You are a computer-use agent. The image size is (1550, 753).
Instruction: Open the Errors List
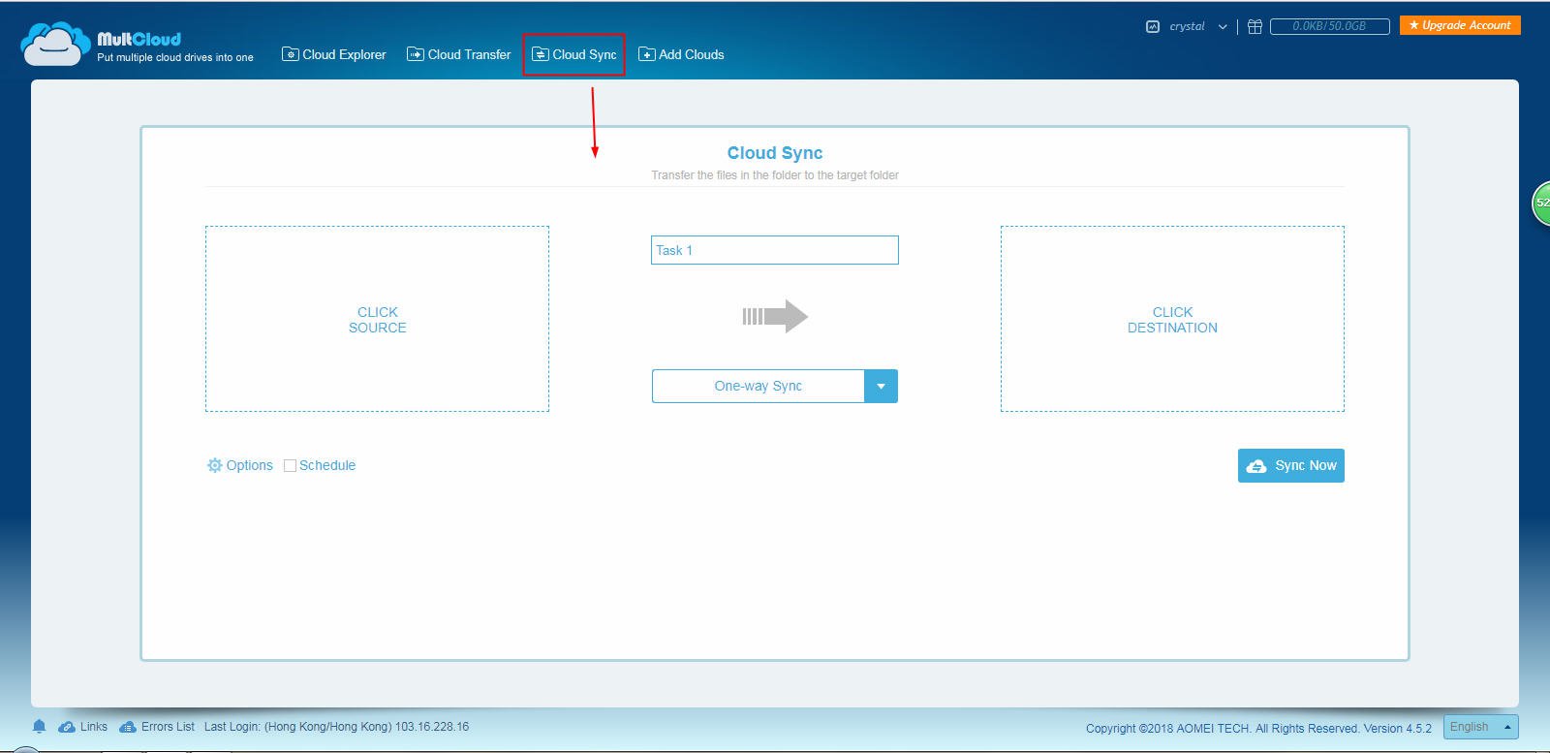(157, 727)
